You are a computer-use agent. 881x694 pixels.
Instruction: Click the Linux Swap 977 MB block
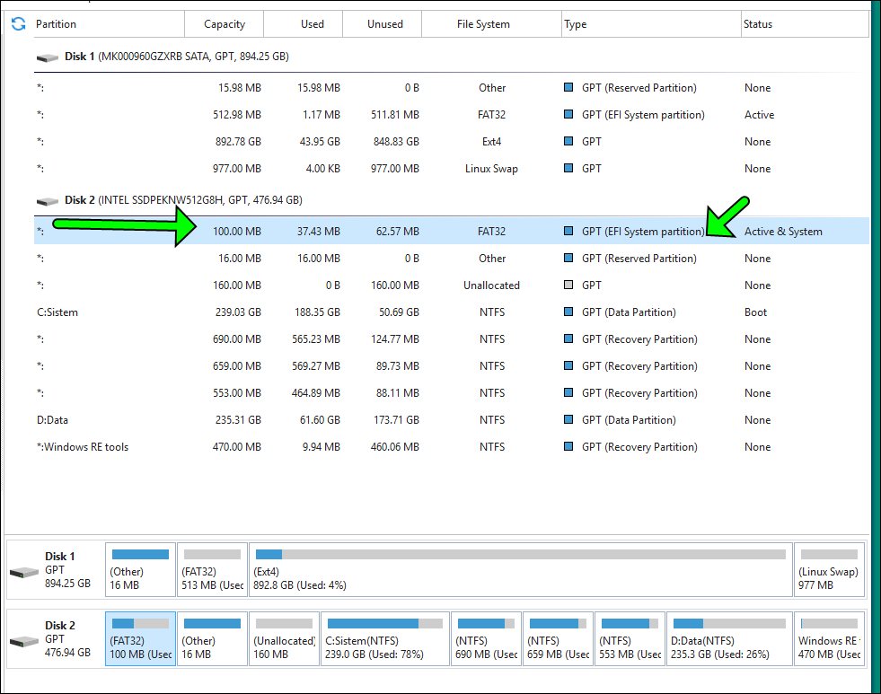pos(829,570)
